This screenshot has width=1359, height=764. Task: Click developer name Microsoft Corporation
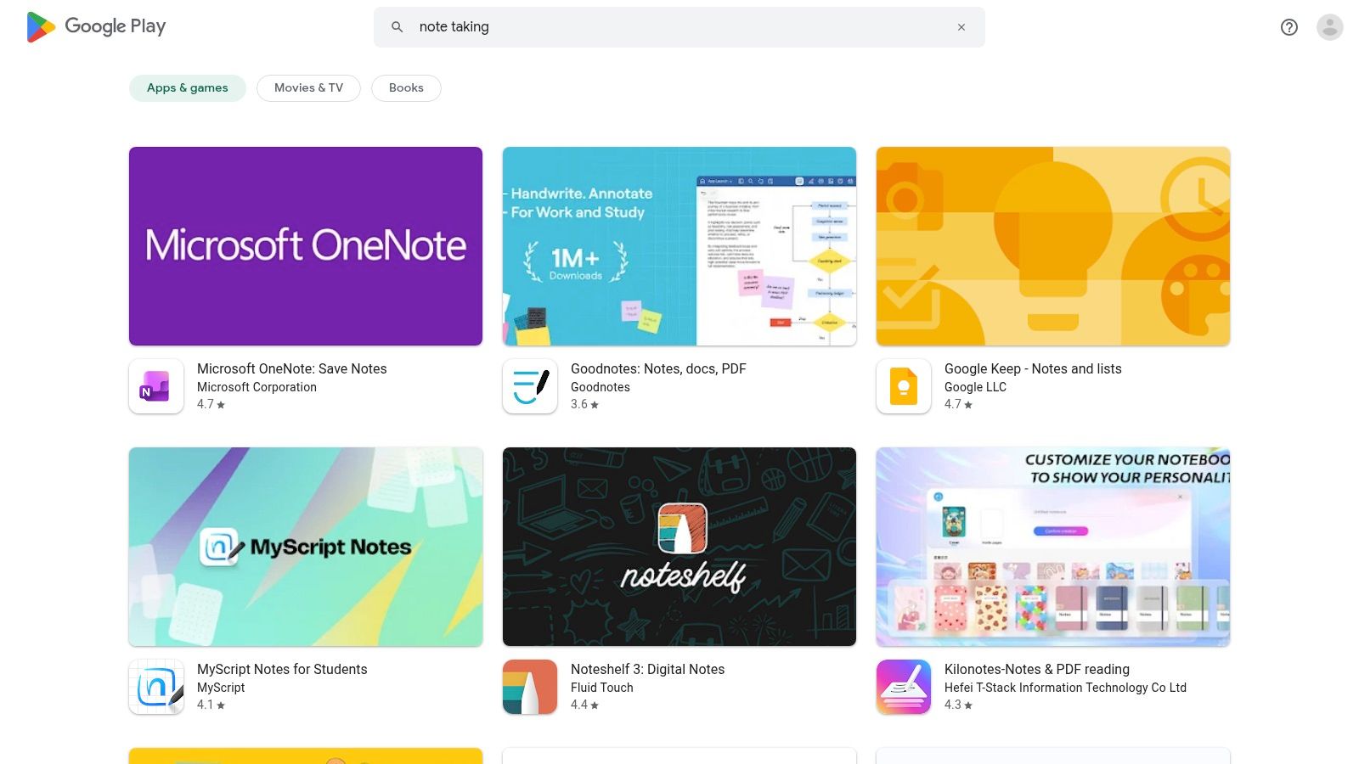[257, 387]
